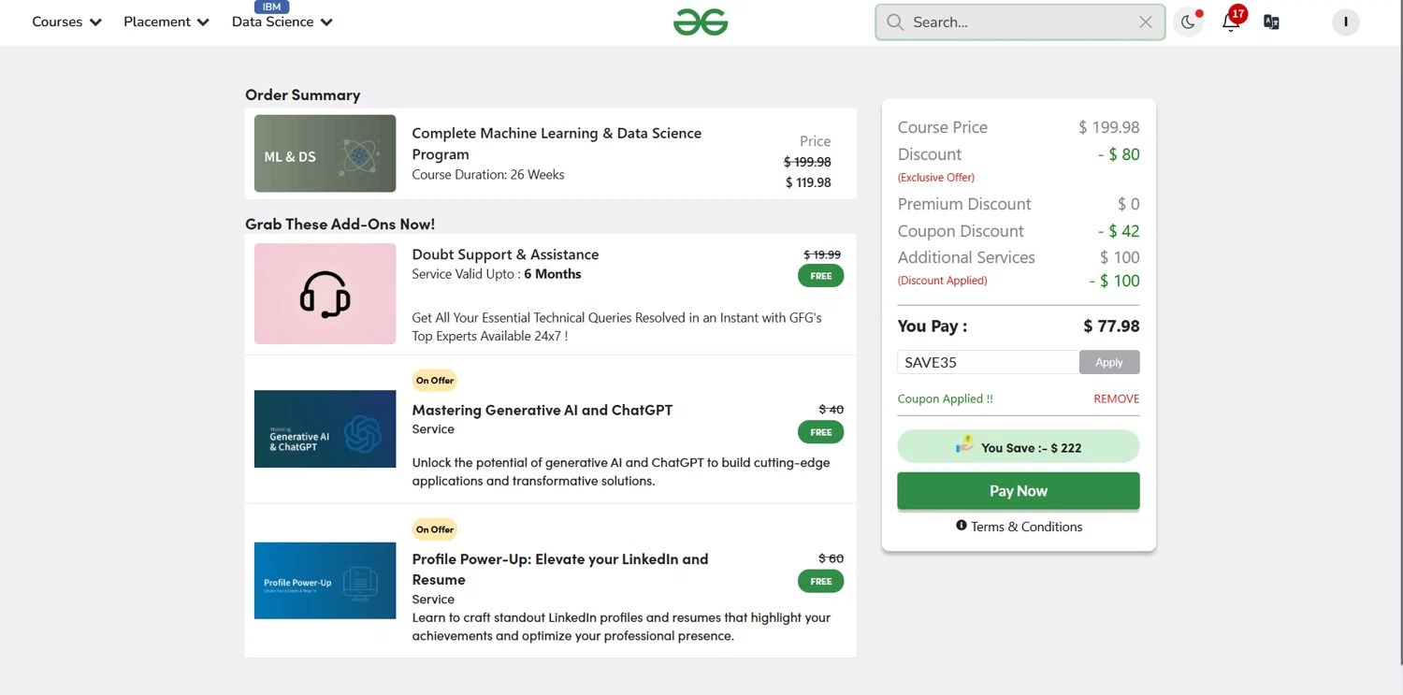Click Complete Machine Learning & Data Science title
The height and width of the screenshot is (695, 1403).
(557, 143)
